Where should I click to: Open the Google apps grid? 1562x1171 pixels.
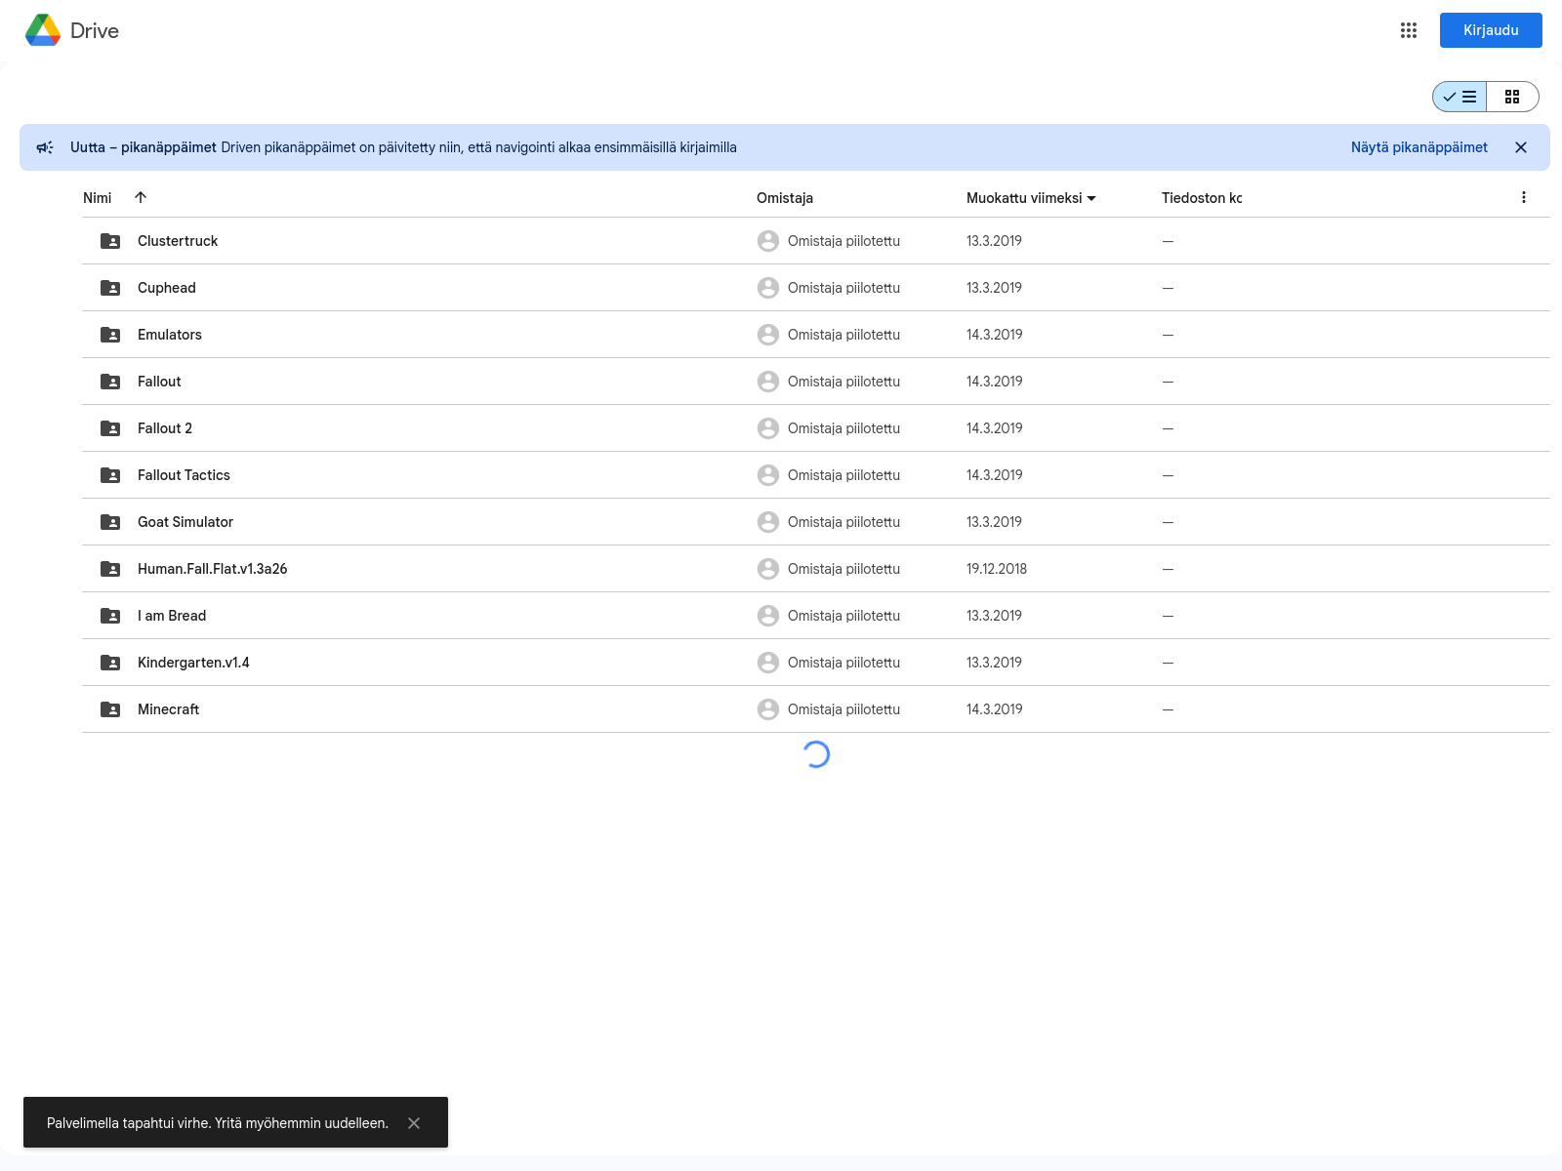[1409, 30]
